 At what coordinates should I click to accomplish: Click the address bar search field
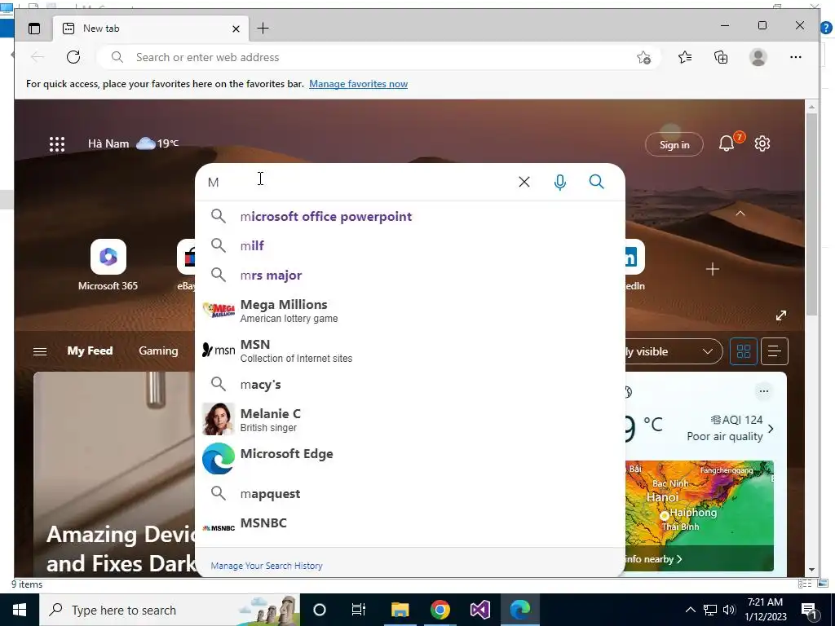pyautogui.click(x=378, y=57)
